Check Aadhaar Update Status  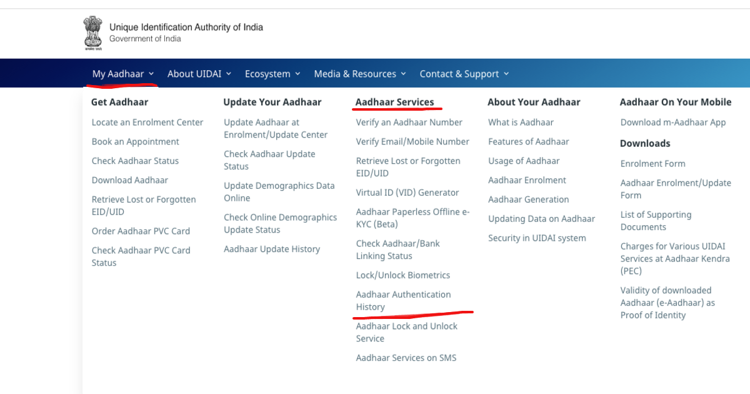(x=269, y=159)
